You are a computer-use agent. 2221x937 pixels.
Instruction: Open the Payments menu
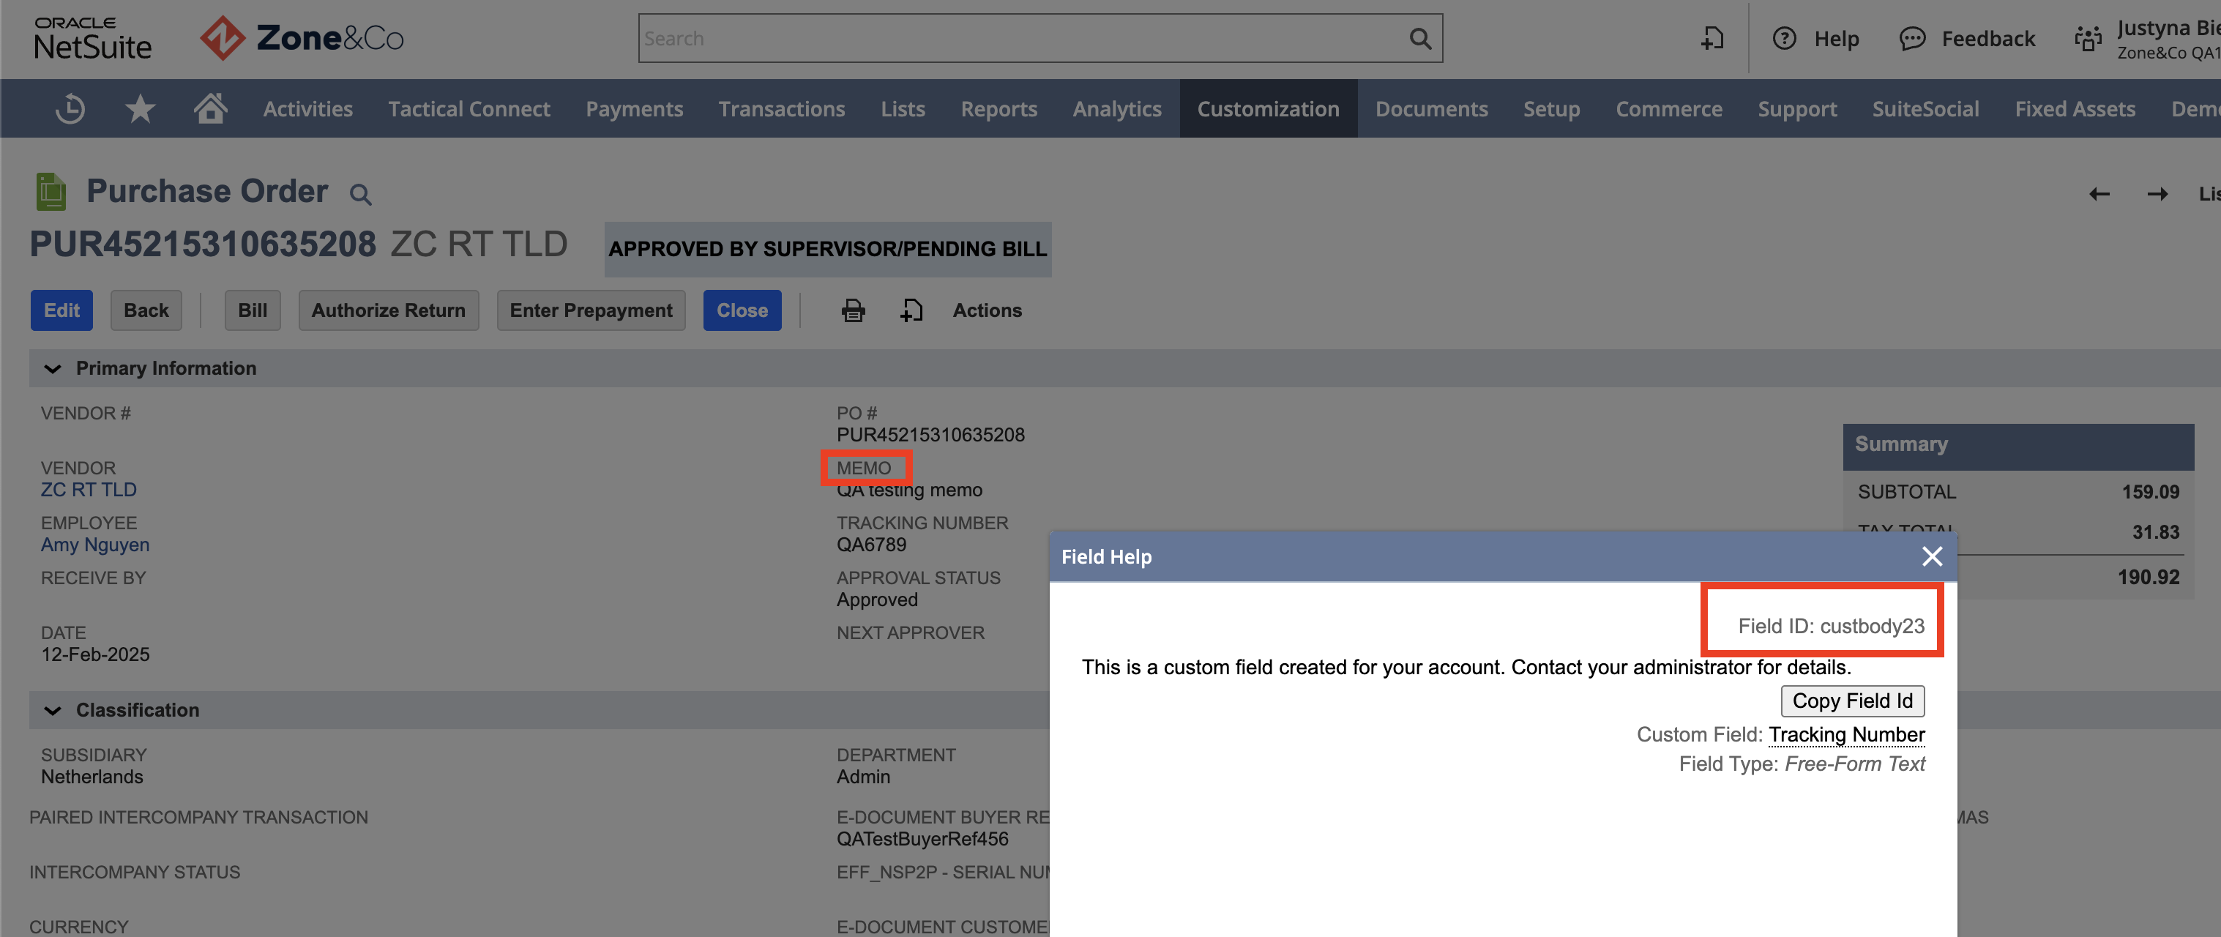(634, 110)
